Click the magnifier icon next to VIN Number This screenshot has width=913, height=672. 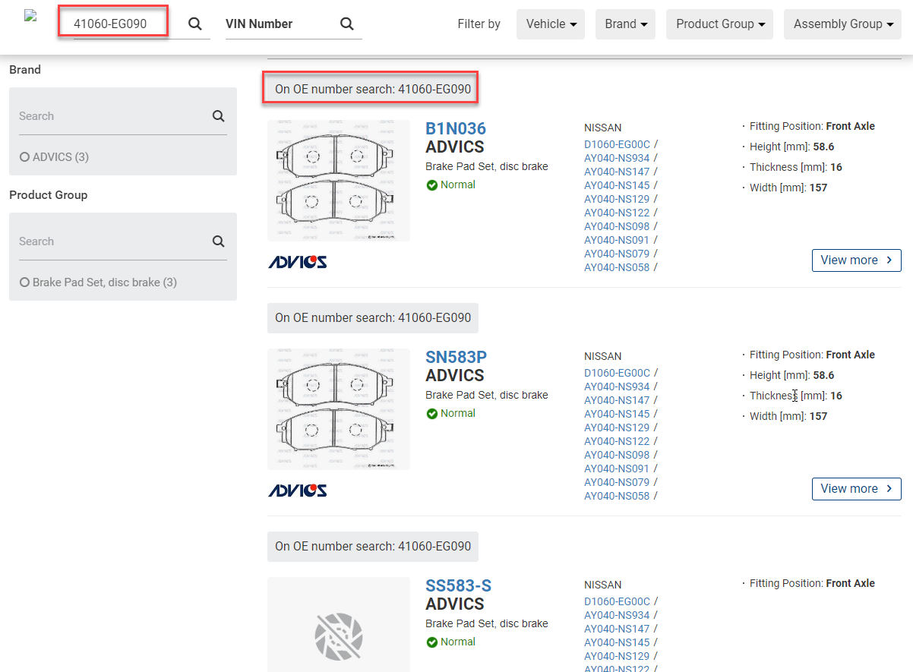347,24
